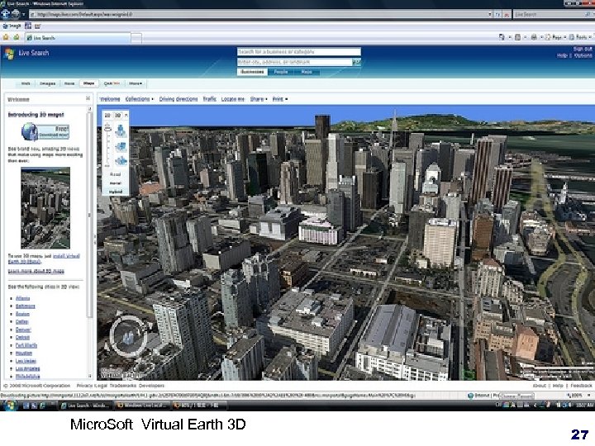
Task: Click the magnifier in IE search box
Action: tap(588, 14)
